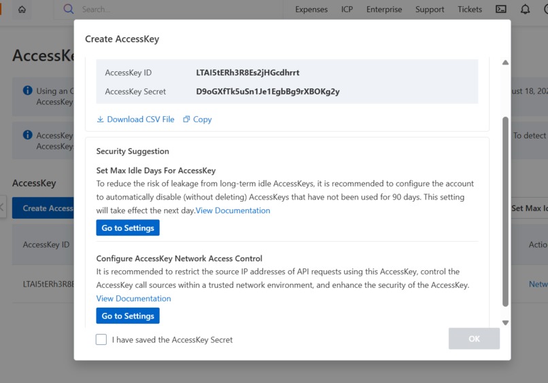Check 'I have saved the AccessKey Secret'
The image size is (548, 383).
(101, 340)
